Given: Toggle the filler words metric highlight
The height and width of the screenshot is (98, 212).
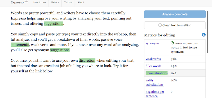Looking at the screenshot, I should coord(153,66).
